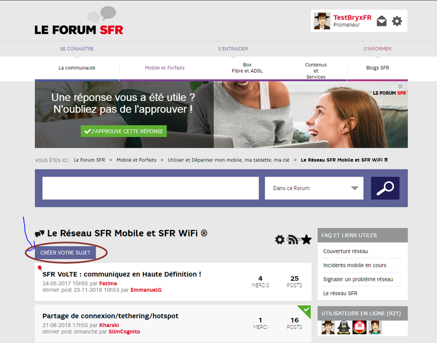Select the 'Box Fibre et ADSL' tab

pyautogui.click(x=247, y=68)
